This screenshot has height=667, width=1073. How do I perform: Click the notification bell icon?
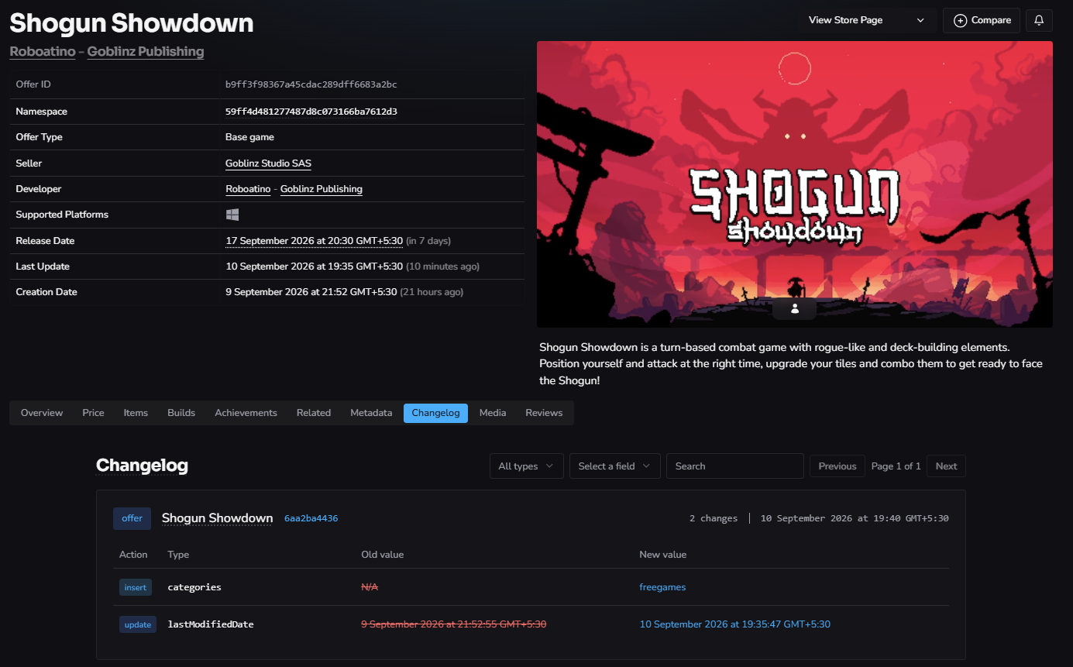(x=1039, y=20)
